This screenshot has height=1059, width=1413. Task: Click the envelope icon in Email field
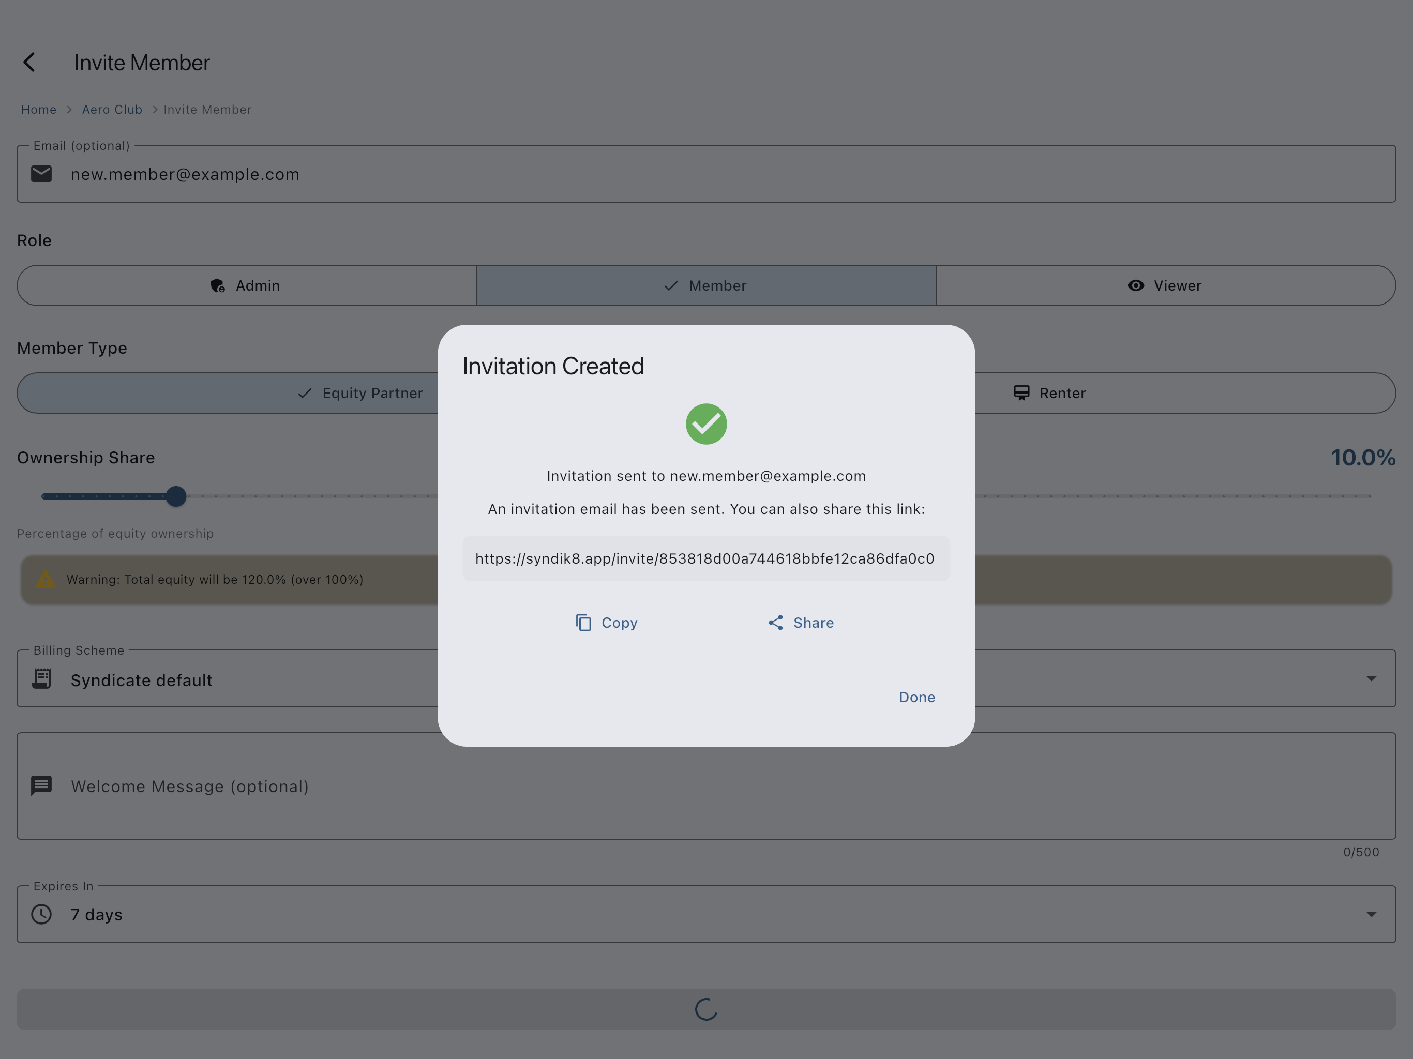(x=41, y=174)
